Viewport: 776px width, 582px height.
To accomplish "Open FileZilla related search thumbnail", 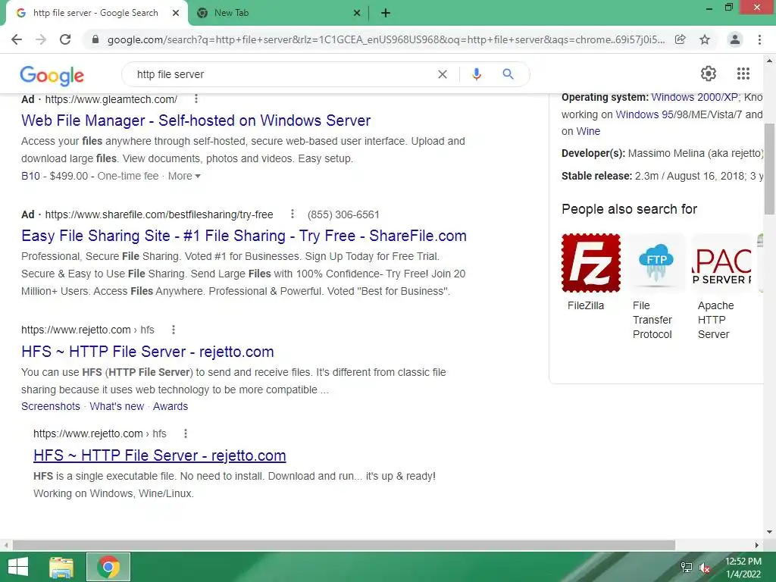I will click(591, 263).
